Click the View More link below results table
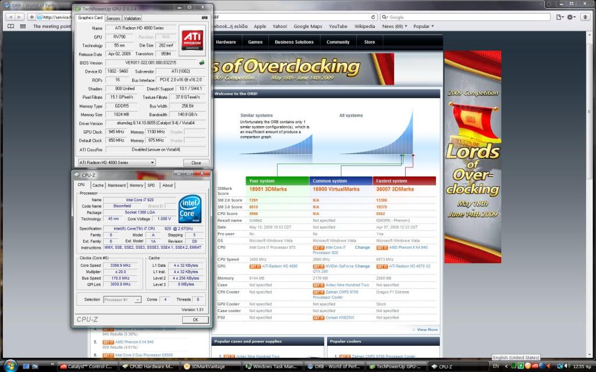This screenshot has height=372, width=596. click(x=427, y=330)
